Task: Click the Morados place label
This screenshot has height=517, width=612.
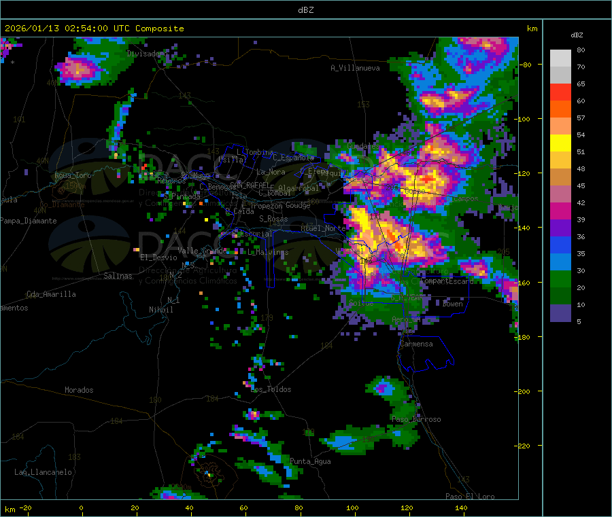Action: [x=79, y=390]
